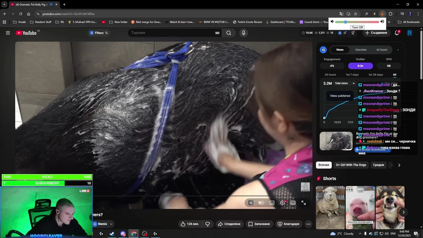The width and height of the screenshot is (423, 238).
Task: Open the Total views dropdown
Action: coord(345,83)
